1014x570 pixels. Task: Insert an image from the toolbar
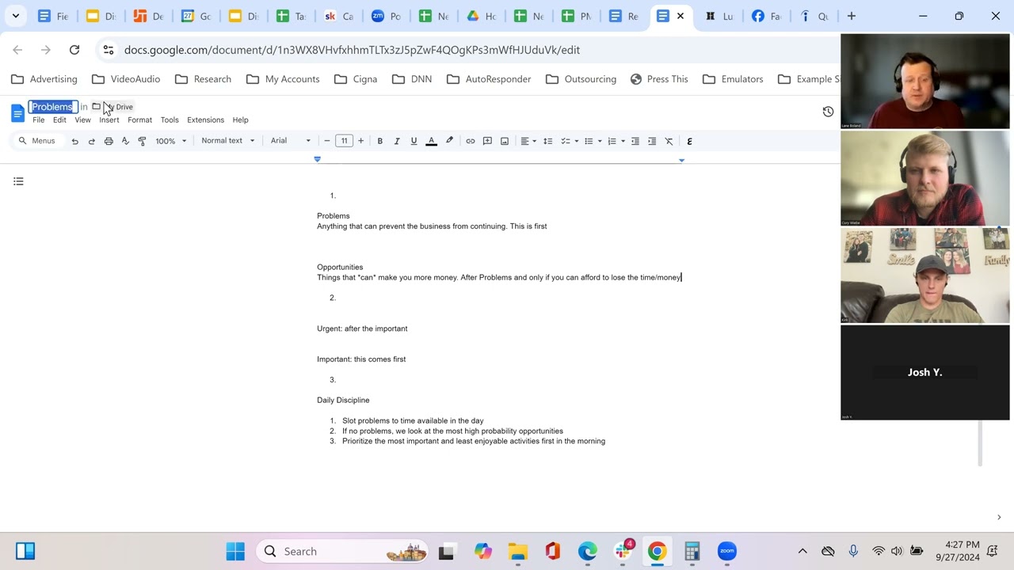click(505, 141)
